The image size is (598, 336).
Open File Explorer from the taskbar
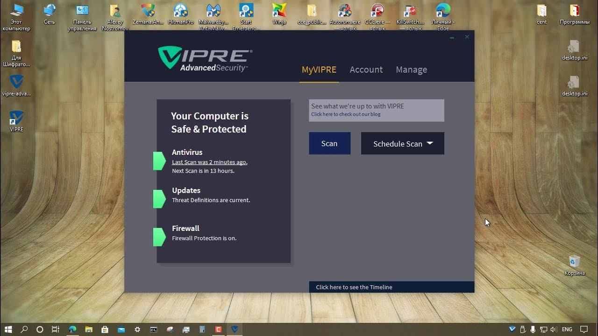[x=89, y=329]
